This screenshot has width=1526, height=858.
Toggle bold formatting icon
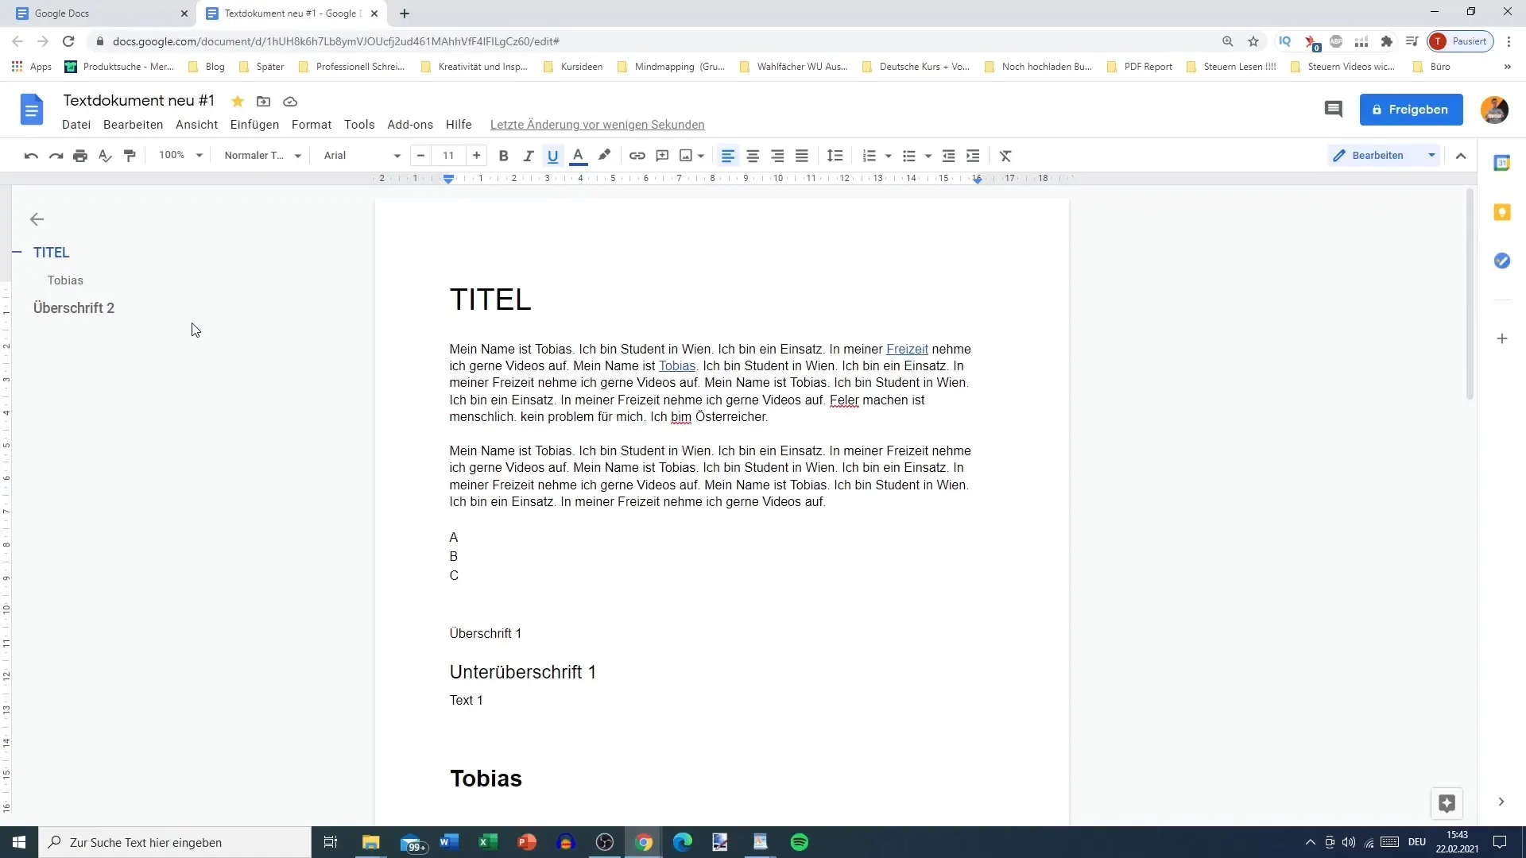point(503,155)
